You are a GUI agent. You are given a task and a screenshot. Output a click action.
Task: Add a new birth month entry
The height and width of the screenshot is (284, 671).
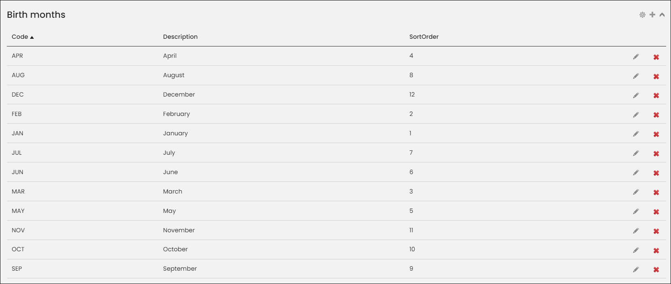652,15
